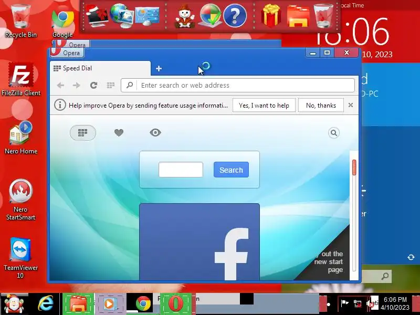420x315 pixels.
Task: Open the Speed Dial search magnifier icon
Action: tap(334, 133)
